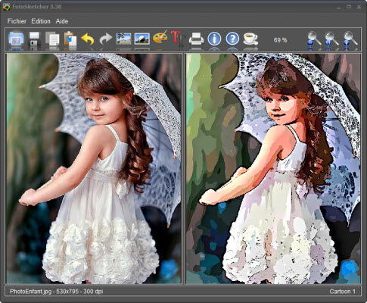Image resolution: width=367 pixels, height=303 pixels.
Task: Print the drawing with the printer icon
Action: (196, 39)
